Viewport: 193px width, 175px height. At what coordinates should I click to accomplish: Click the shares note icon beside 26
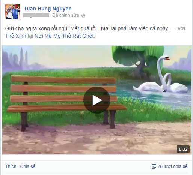(154, 166)
